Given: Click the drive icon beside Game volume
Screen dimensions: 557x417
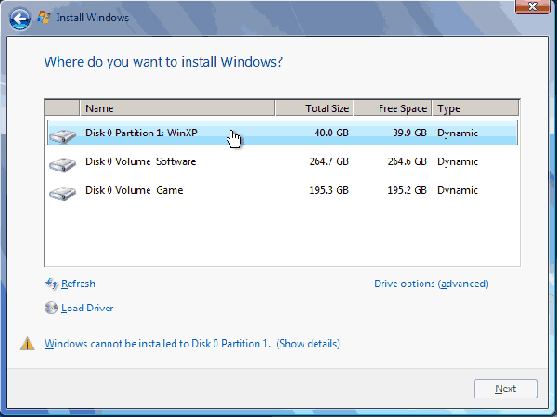Looking at the screenshot, I should (x=62, y=193).
